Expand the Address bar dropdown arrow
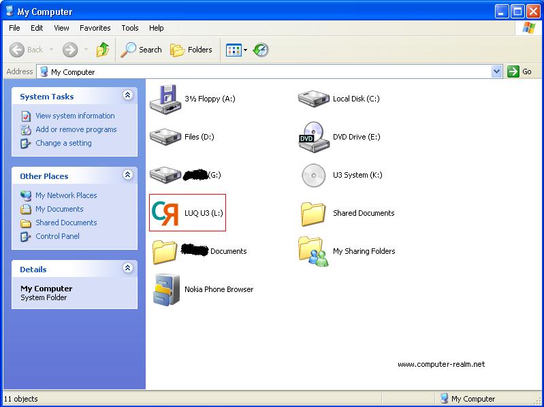 (496, 71)
